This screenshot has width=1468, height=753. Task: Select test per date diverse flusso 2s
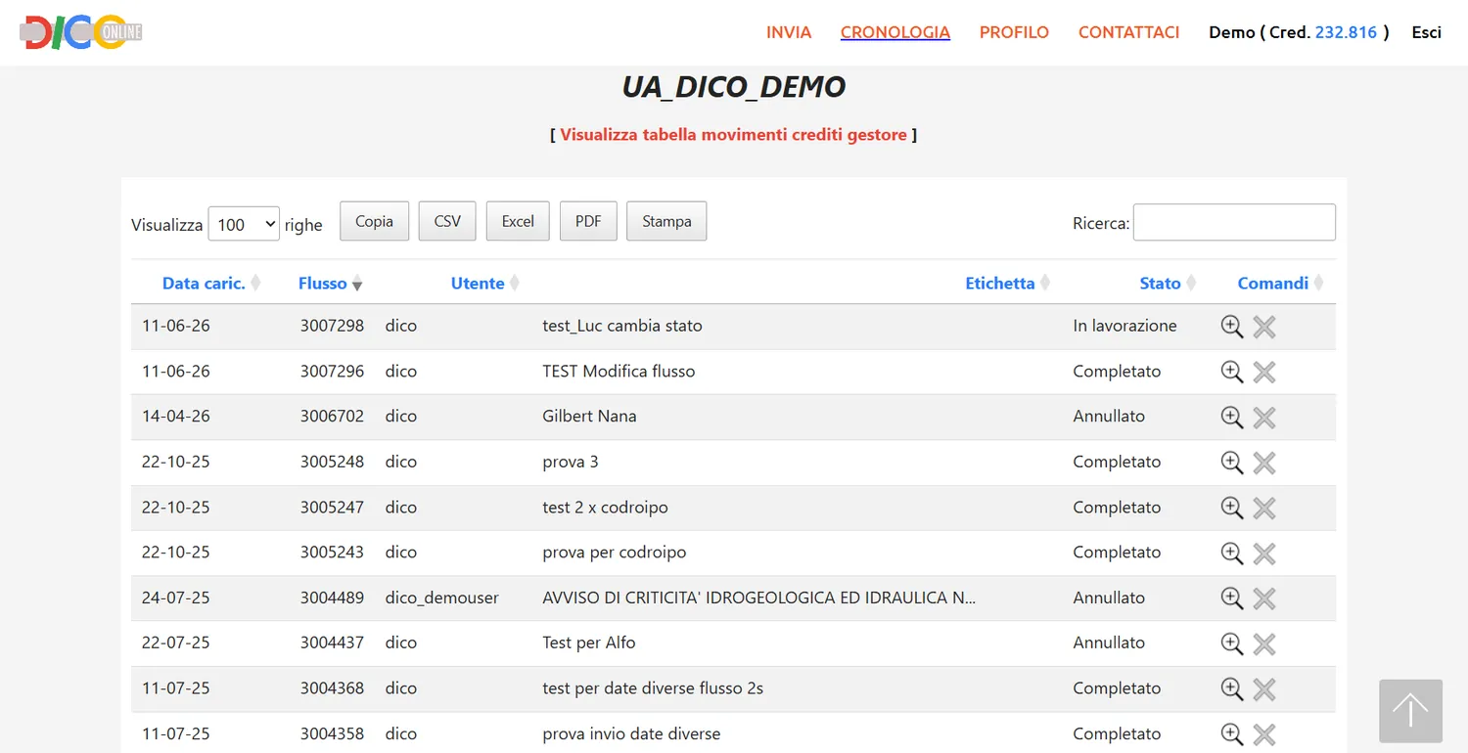[x=653, y=688]
